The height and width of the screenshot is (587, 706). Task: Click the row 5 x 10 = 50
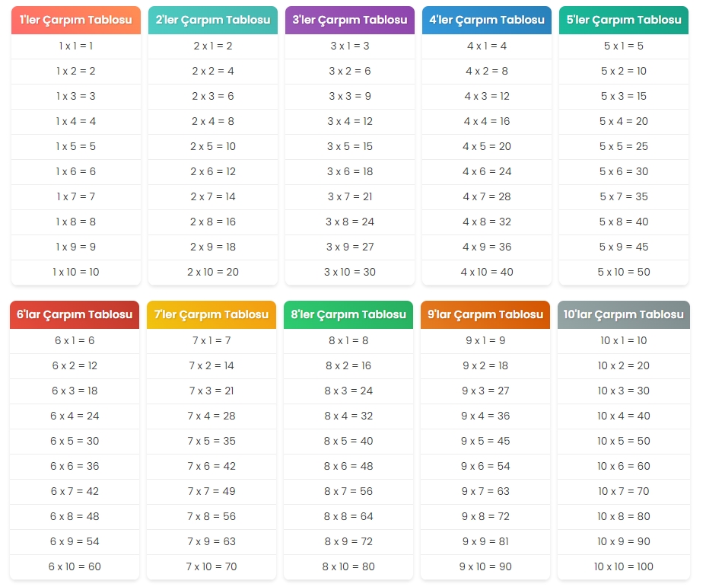[x=624, y=272]
